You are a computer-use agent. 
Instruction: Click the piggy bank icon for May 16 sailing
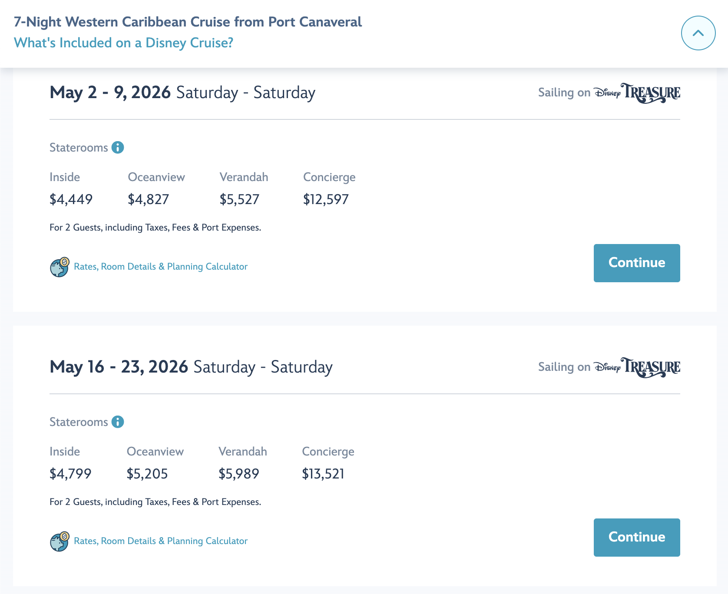(x=60, y=541)
